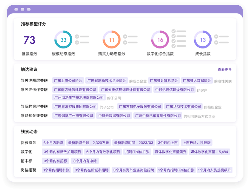
Task: Select the 广东上市公司协会 tag
Action: coord(68,80)
